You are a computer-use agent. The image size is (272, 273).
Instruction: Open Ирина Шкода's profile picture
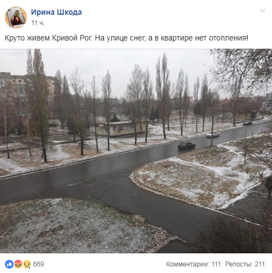click(x=16, y=18)
